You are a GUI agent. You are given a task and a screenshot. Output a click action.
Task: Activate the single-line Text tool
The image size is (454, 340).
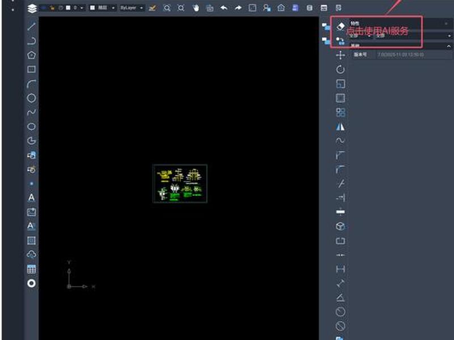(x=32, y=198)
